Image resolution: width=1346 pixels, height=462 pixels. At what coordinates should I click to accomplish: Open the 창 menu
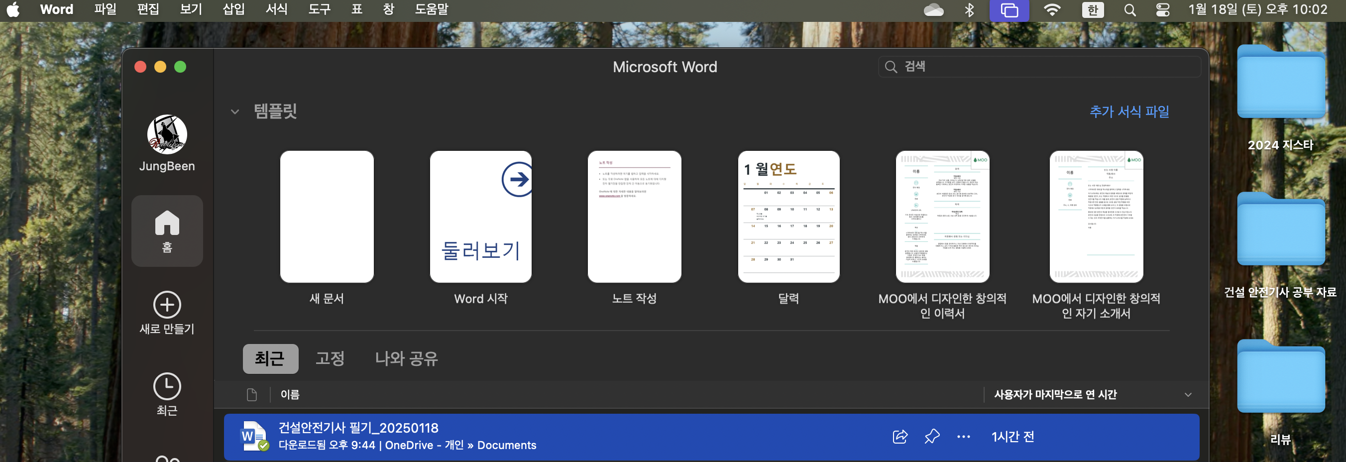pyautogui.click(x=388, y=9)
